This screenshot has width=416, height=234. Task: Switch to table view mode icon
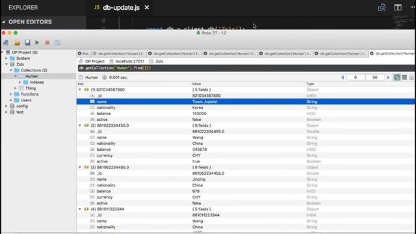[404, 77]
